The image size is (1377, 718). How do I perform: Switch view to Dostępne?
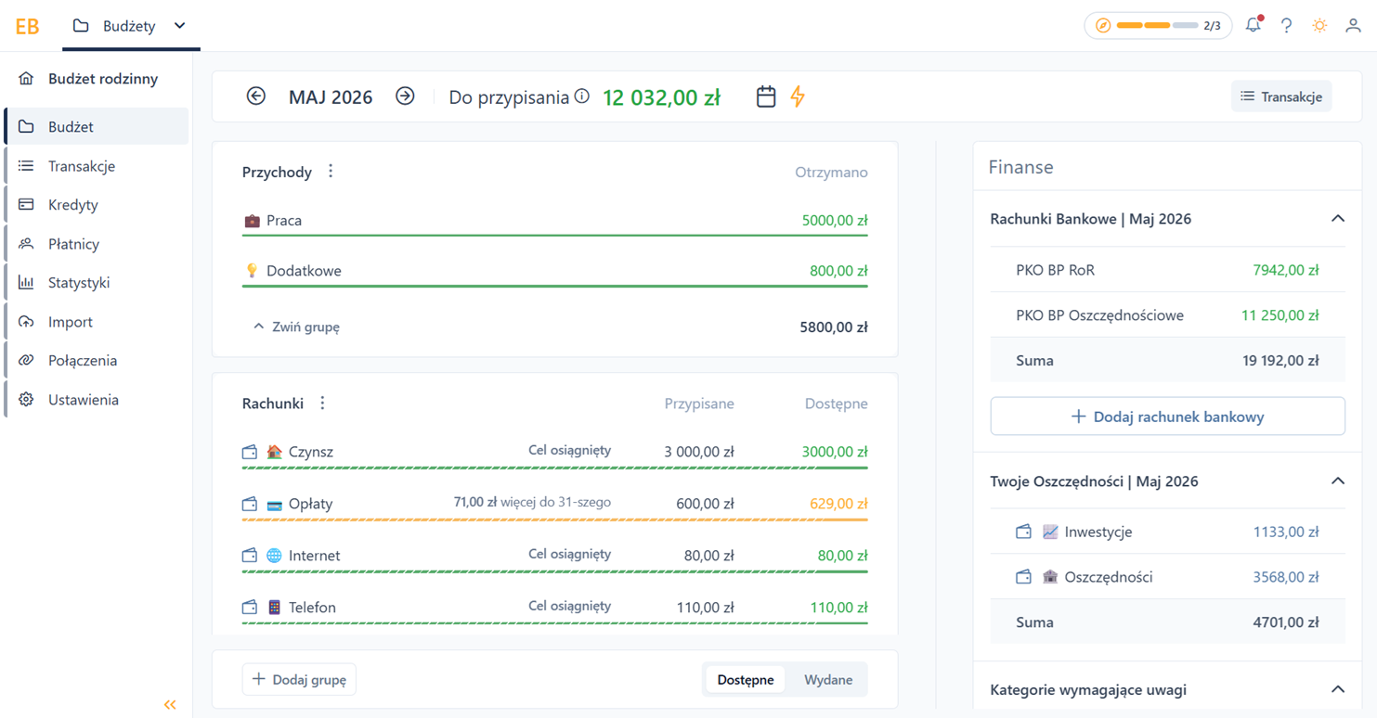[746, 679]
